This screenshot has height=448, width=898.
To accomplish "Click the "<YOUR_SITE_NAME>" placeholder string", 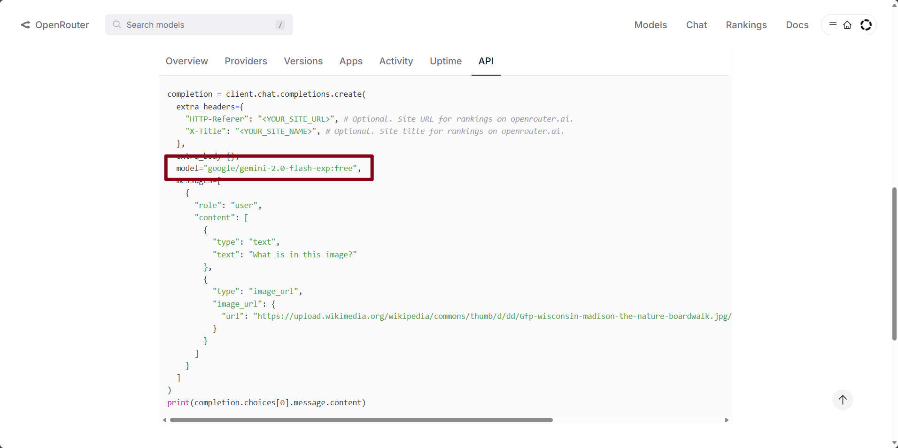I will coord(276,131).
